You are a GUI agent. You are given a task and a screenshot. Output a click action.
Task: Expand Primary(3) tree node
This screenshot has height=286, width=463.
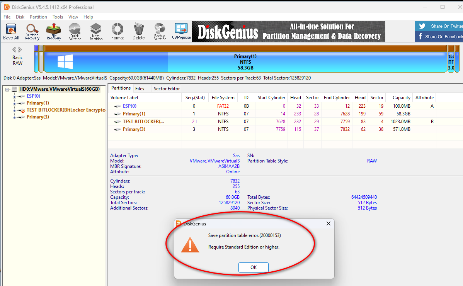(14, 117)
